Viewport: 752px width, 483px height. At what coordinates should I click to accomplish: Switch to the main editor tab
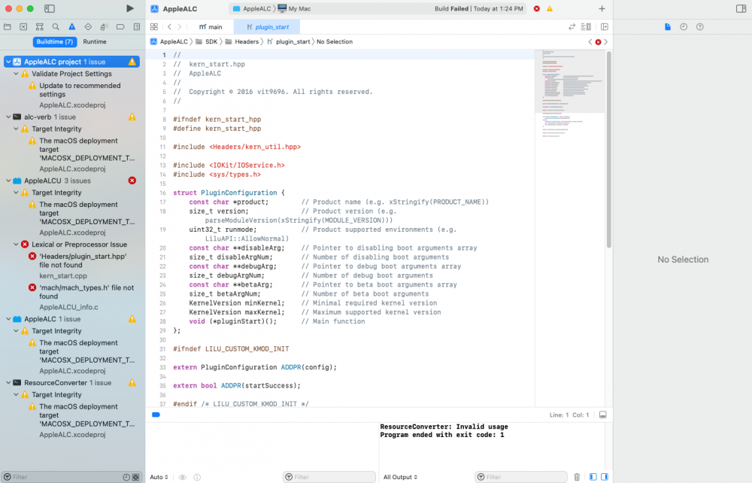tap(211, 27)
